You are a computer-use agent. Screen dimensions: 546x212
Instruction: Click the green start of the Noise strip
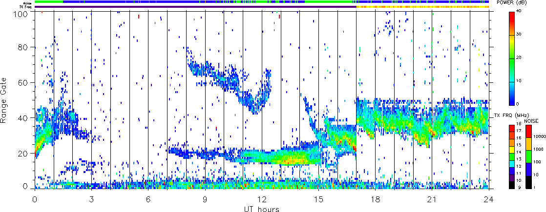(49, 2)
